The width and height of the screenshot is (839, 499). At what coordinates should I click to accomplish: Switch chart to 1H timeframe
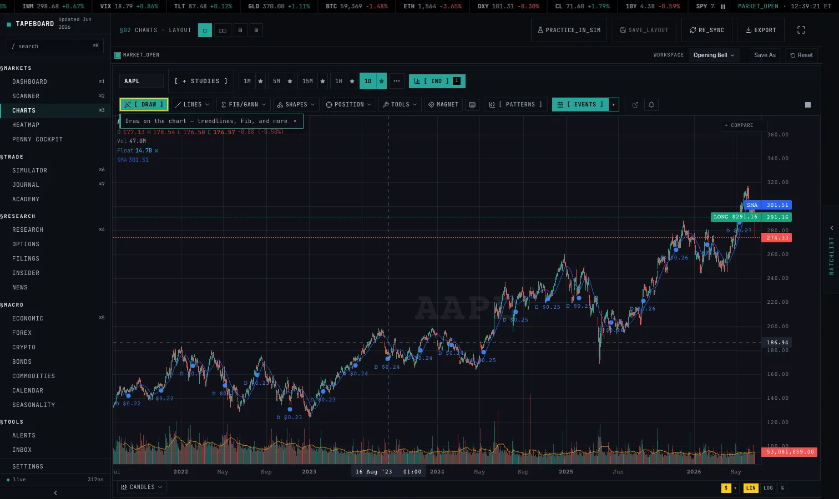click(338, 81)
